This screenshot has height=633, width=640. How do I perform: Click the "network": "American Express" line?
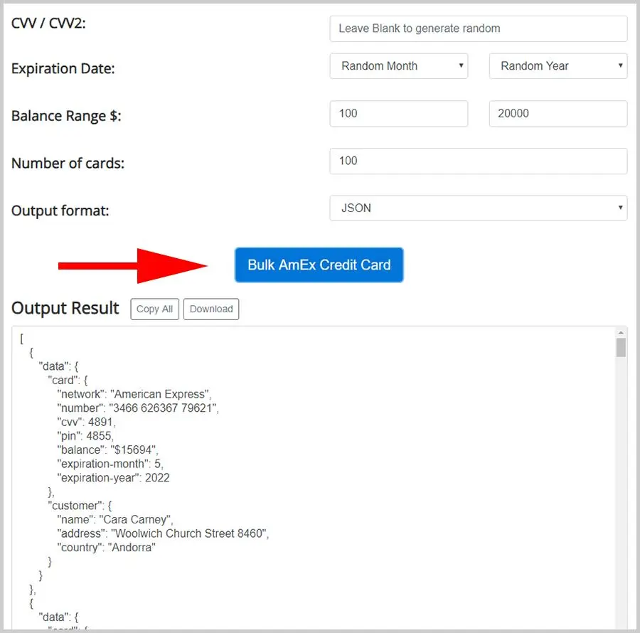(134, 394)
